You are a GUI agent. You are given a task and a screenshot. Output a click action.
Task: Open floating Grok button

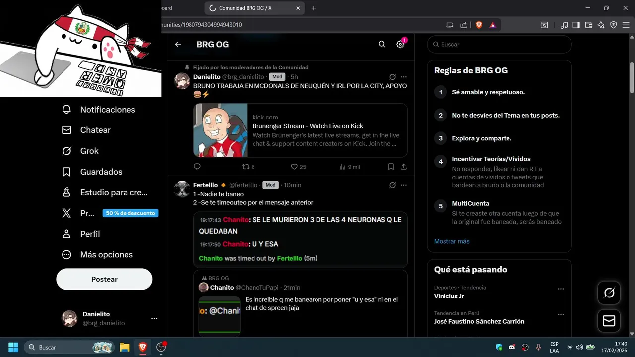click(x=609, y=293)
